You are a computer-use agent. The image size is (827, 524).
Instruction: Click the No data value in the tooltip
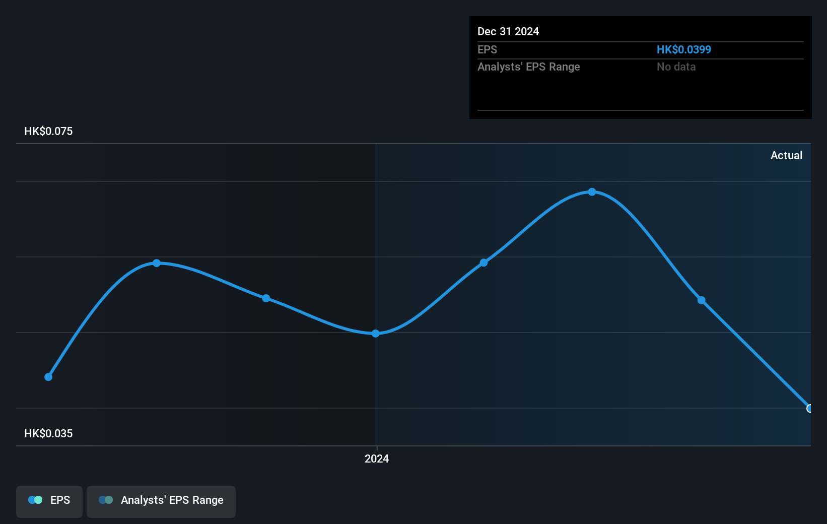(x=676, y=67)
